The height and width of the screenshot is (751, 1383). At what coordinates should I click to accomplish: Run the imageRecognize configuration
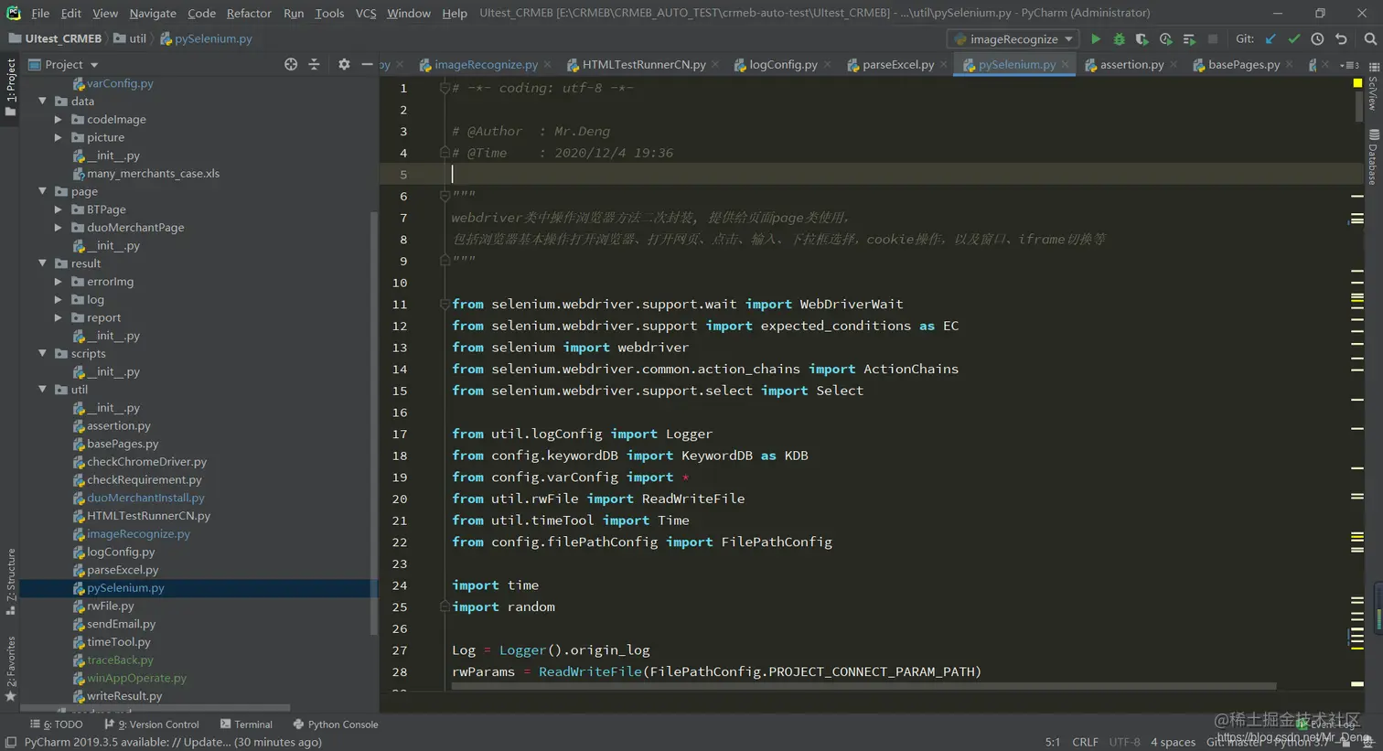point(1095,39)
